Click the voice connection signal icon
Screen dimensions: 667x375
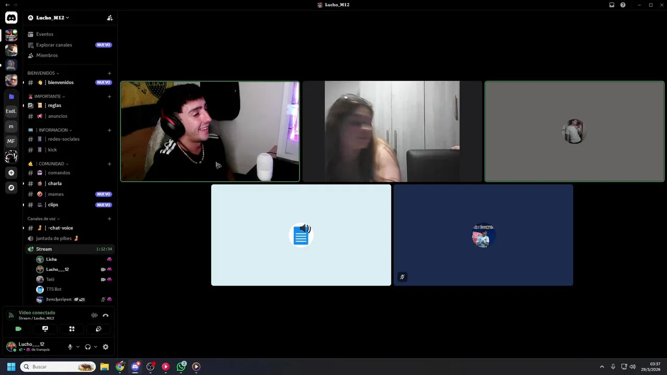[x=11, y=315]
